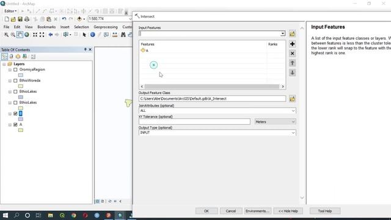Image resolution: width=391 pixels, height=220 pixels.
Task: Click the Cancel button
Action: pos(231,211)
